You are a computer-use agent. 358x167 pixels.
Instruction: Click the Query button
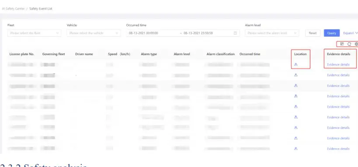click(332, 33)
